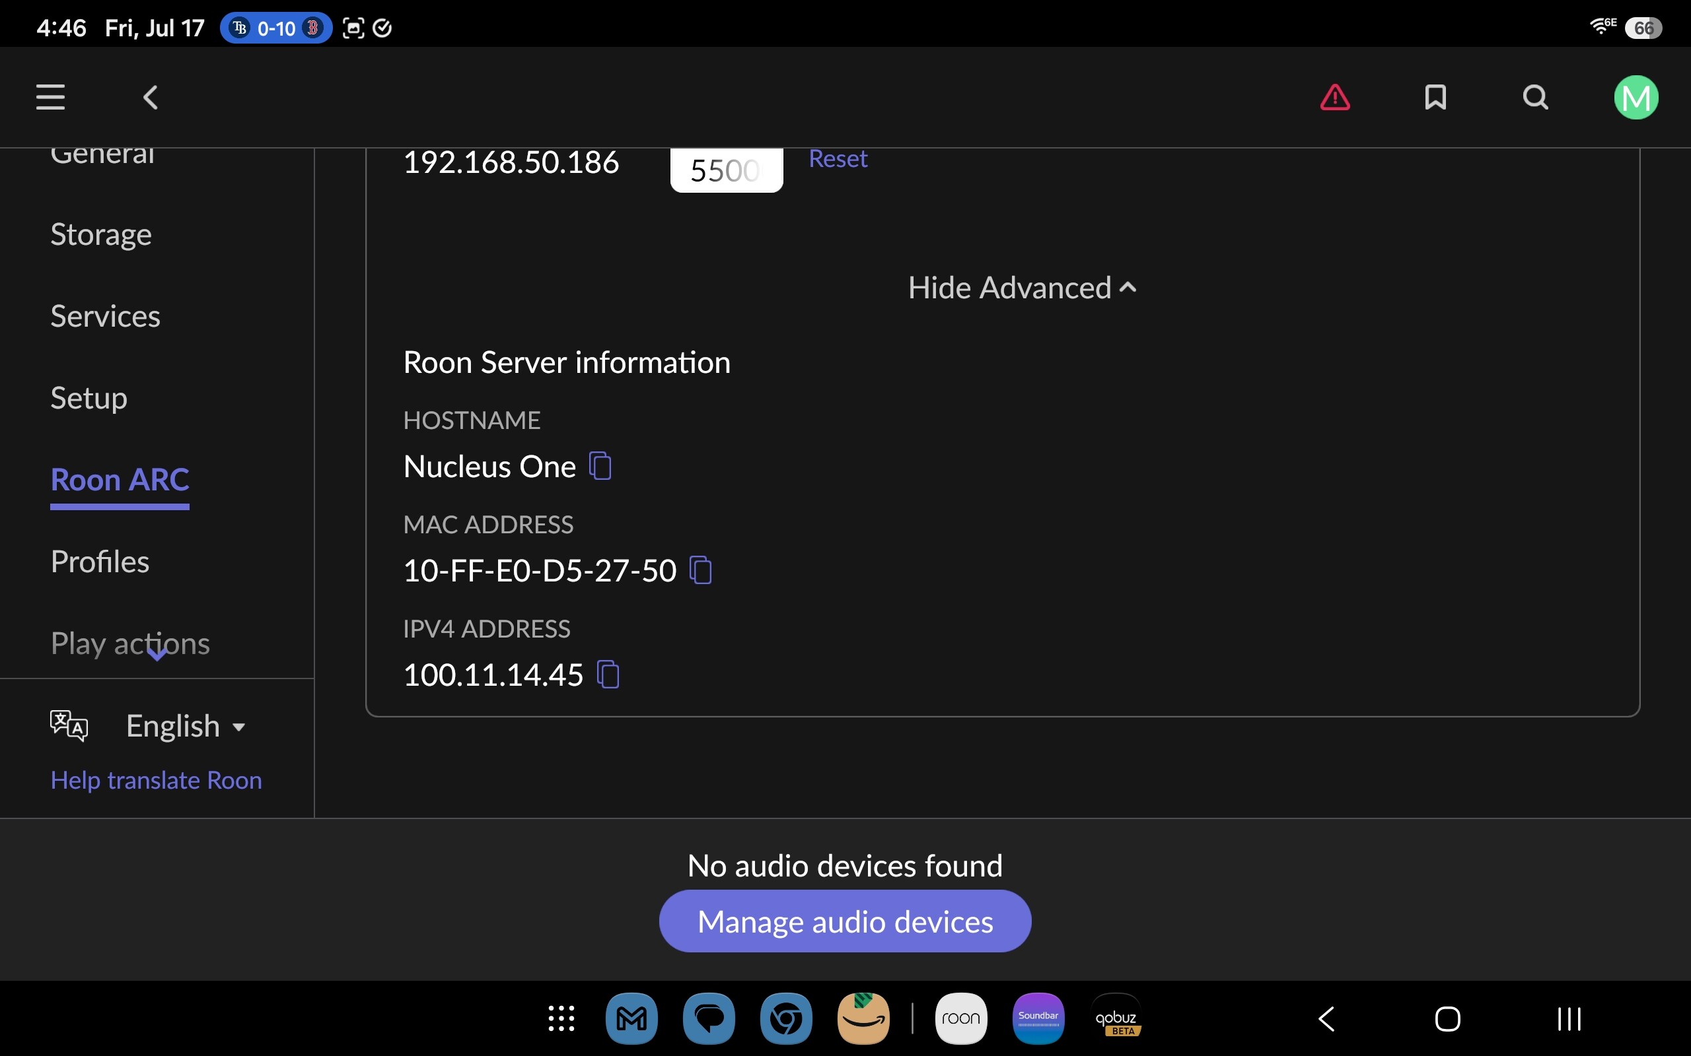Screen dimensions: 1691x1056
Task: Open the Profiles settings tab
Action: [x=100, y=562]
